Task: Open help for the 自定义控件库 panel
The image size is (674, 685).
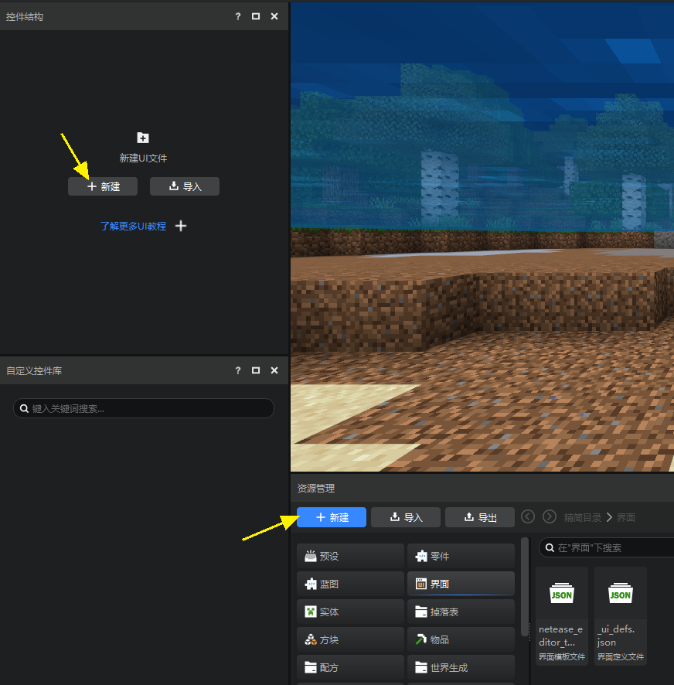Action: (237, 370)
